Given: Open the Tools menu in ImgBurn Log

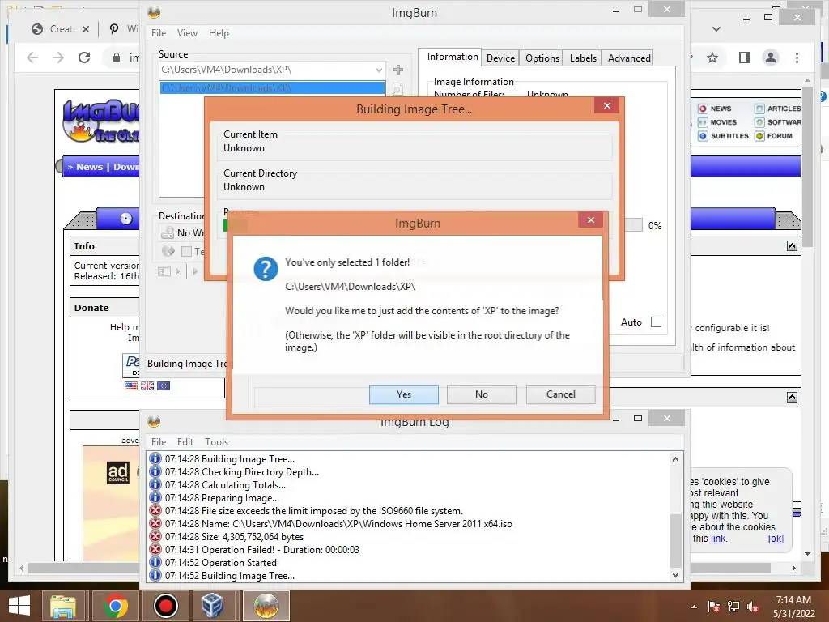Looking at the screenshot, I should click(217, 442).
